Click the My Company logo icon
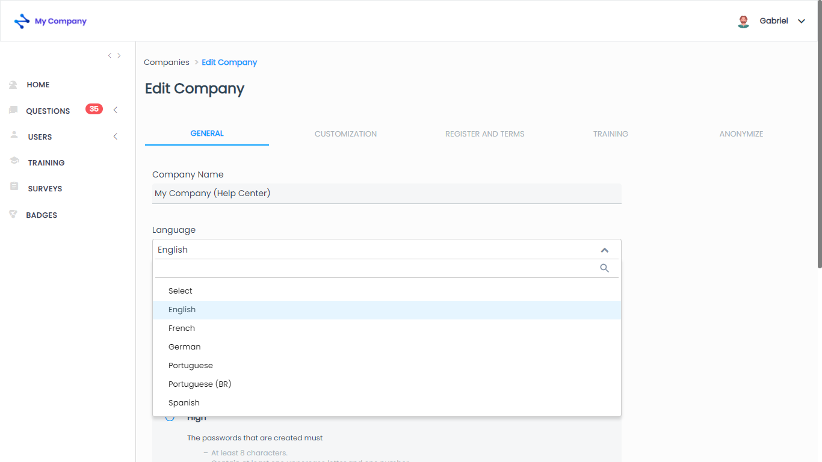 [22, 21]
